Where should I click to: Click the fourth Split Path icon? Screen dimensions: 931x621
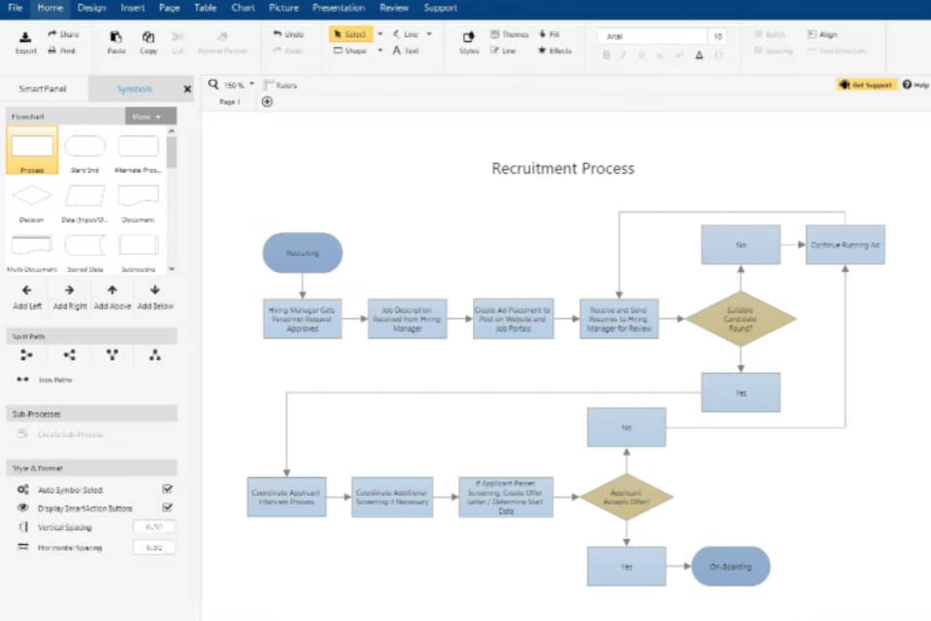point(155,355)
